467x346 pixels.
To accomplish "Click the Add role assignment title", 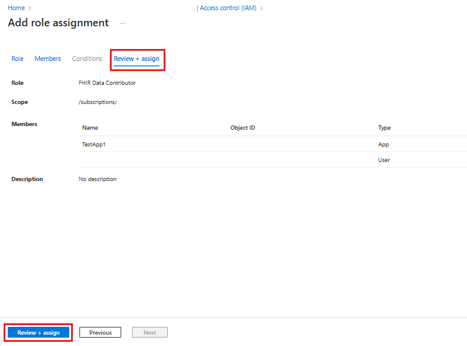I will click(58, 23).
